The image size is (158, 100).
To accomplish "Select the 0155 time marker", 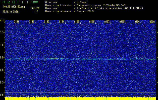I will click(77, 22).
